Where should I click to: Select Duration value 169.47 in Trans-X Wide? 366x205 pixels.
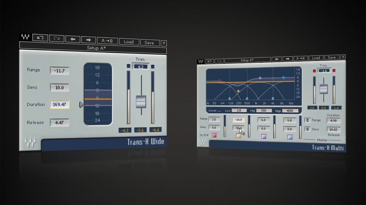pyautogui.click(x=59, y=104)
